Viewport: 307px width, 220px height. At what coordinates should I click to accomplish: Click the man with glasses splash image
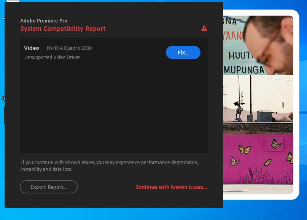(258, 45)
